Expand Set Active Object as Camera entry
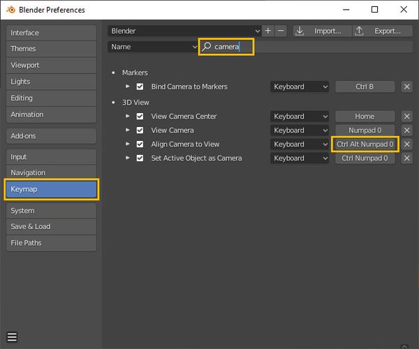 coord(128,158)
